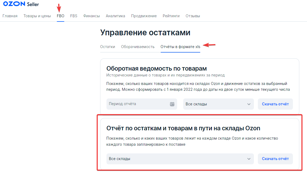Image resolution: width=307 pixels, height=181 pixels.
Task: Switch to the Оборачиваемость tab
Action: click(x=138, y=47)
